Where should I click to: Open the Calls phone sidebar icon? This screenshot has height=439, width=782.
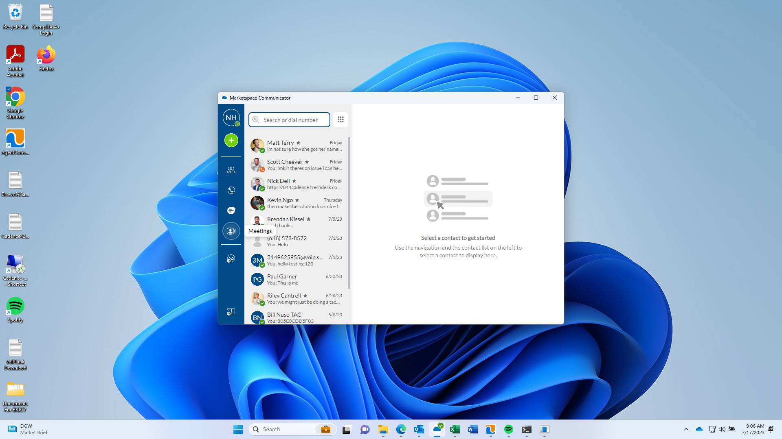coord(231,190)
